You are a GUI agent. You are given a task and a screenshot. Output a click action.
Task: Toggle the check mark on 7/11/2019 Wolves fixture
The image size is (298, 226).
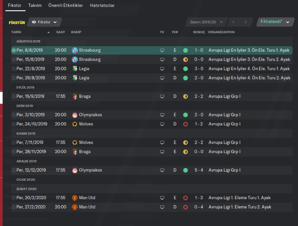tap(14, 142)
